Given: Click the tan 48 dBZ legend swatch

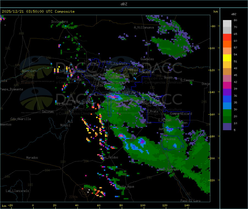Looking at the screenshot, I should coord(227,72).
